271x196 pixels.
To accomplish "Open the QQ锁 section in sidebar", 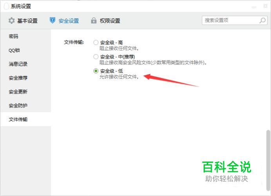I will [25, 50].
